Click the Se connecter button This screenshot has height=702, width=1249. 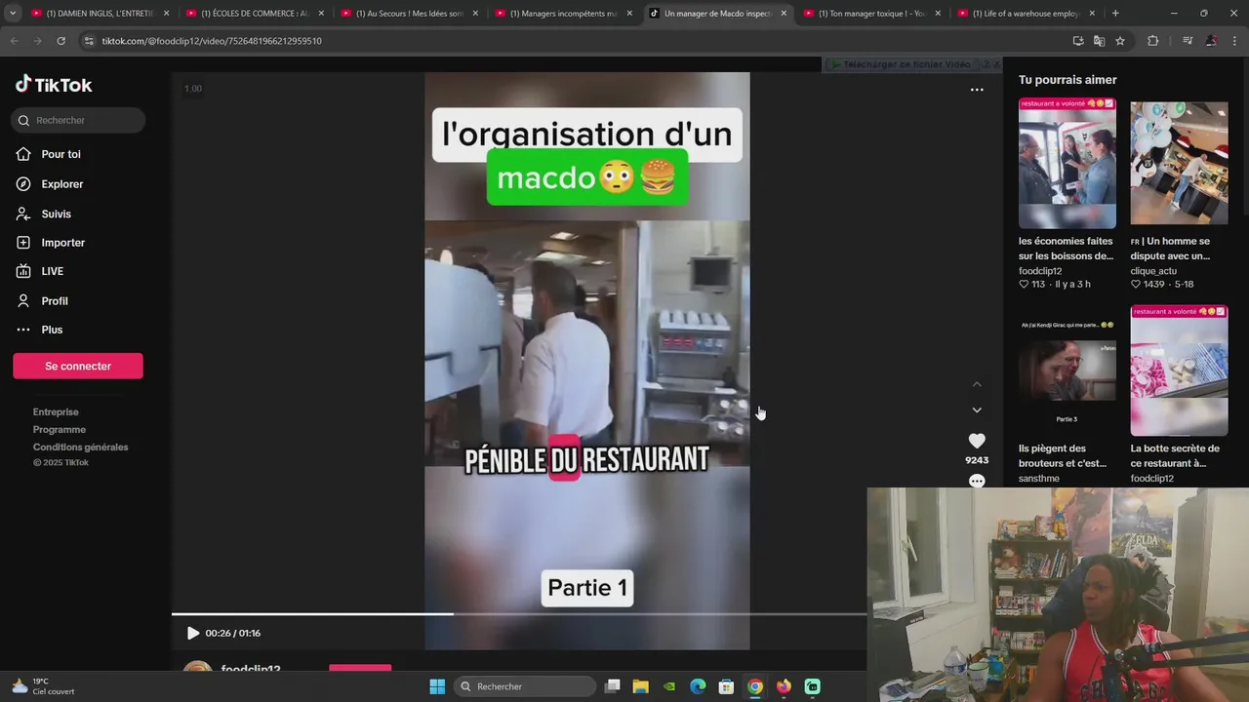pos(78,366)
